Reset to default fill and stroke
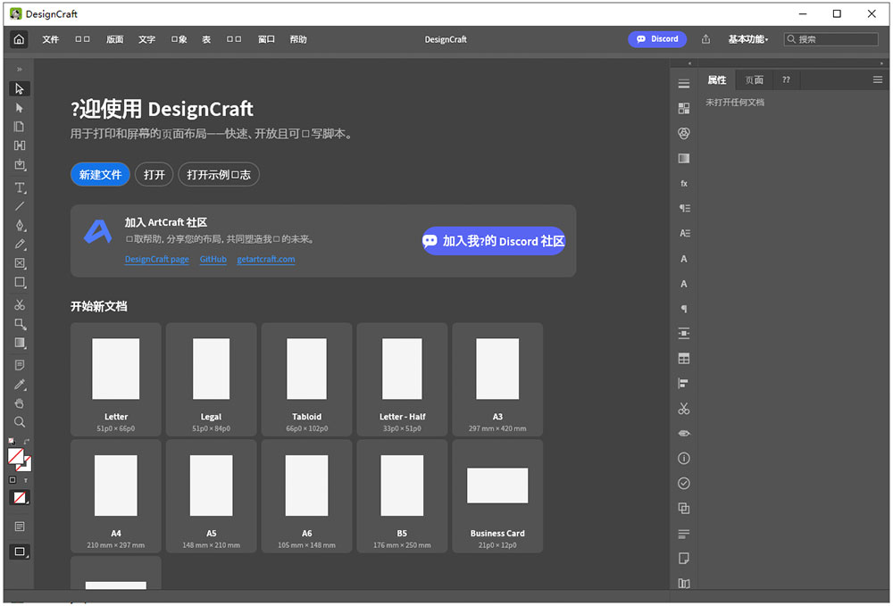This screenshot has height=606, width=893. (12, 441)
